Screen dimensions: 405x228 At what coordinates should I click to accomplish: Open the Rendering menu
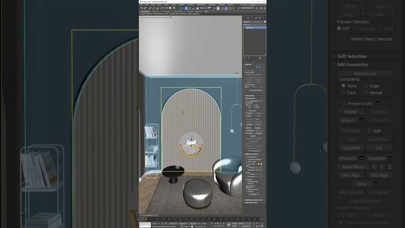pos(211,4)
